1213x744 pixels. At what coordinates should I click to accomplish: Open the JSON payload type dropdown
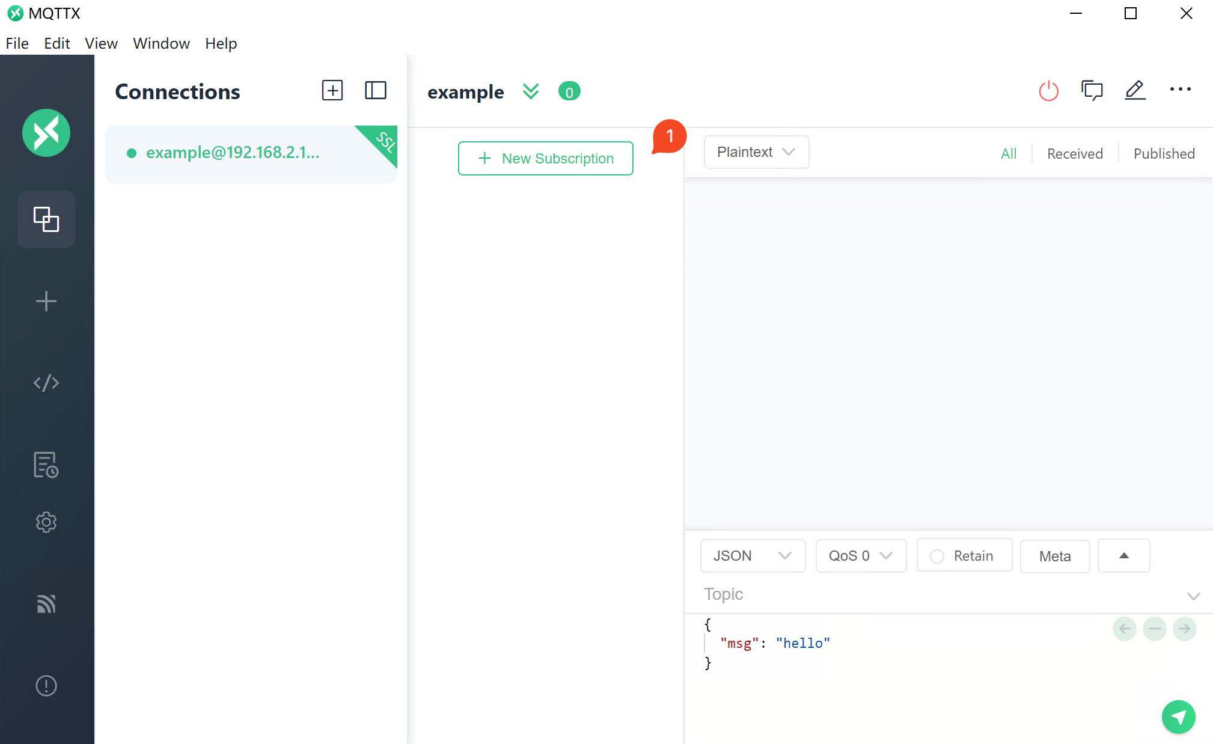(753, 556)
